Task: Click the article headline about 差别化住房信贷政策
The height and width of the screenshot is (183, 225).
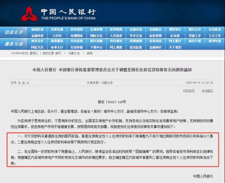Action: 112,70
